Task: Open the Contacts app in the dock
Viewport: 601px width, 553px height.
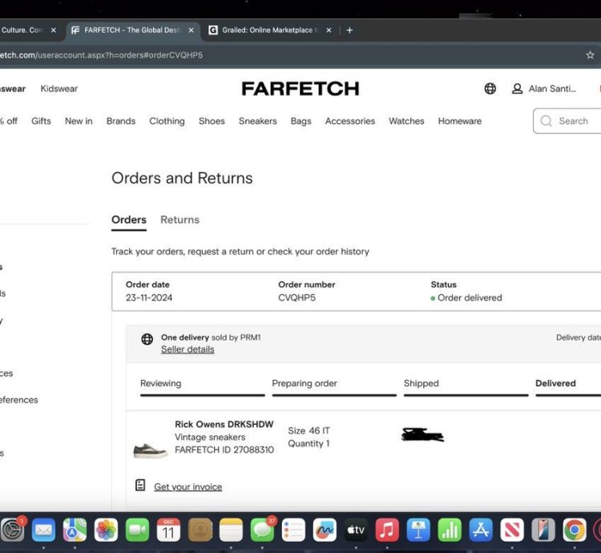Action: tap(200, 531)
